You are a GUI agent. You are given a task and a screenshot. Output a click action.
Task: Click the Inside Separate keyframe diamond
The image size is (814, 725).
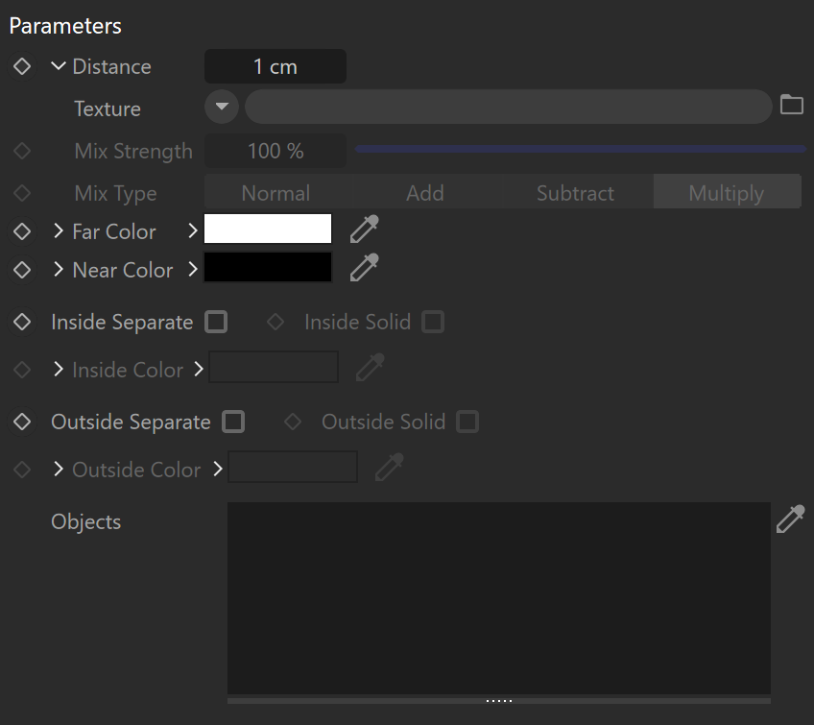click(22, 322)
